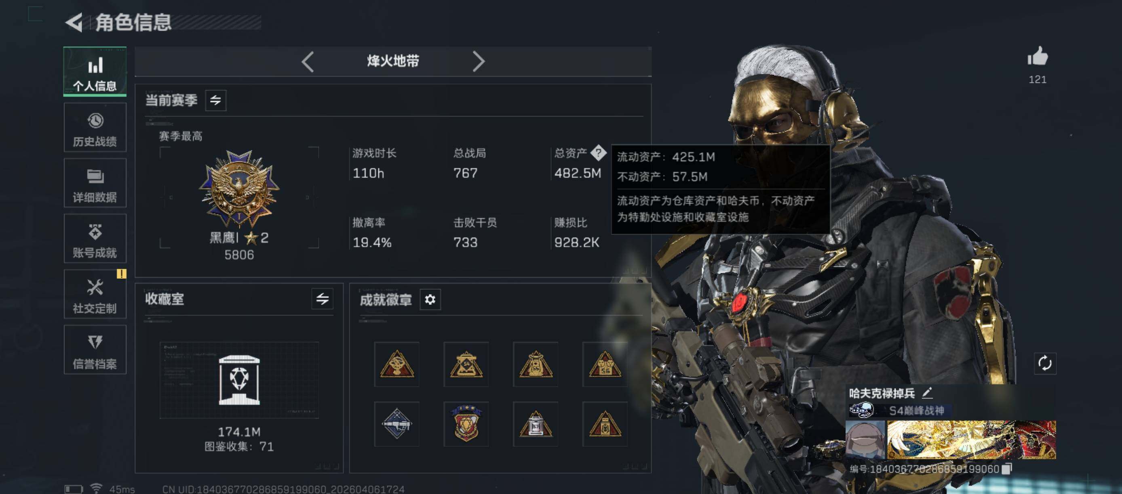Viewport: 1122px width, 494px height.
Task: Open the collection room display case icon
Action: (x=239, y=380)
